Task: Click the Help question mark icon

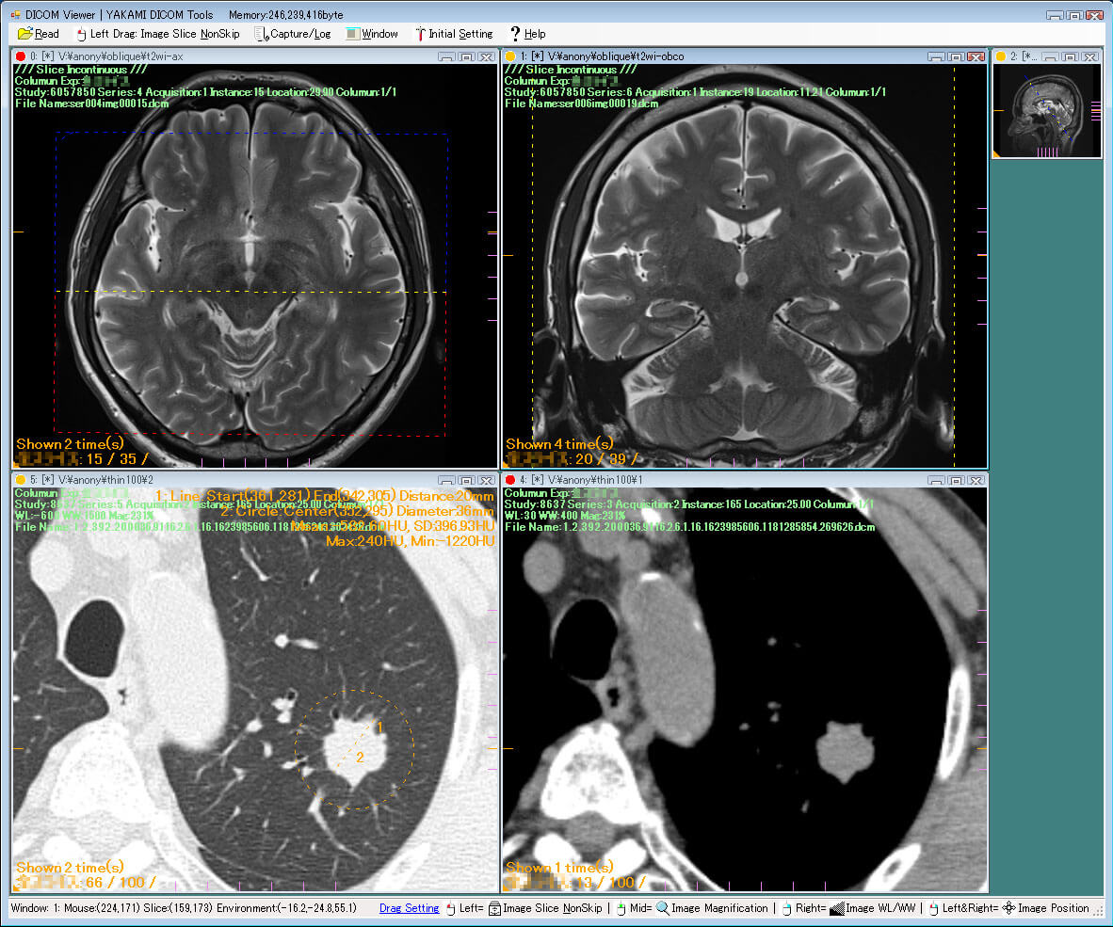Action: 515,34
